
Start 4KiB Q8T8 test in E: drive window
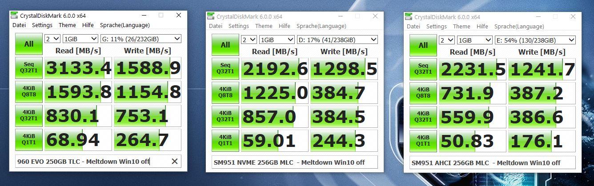(423, 93)
